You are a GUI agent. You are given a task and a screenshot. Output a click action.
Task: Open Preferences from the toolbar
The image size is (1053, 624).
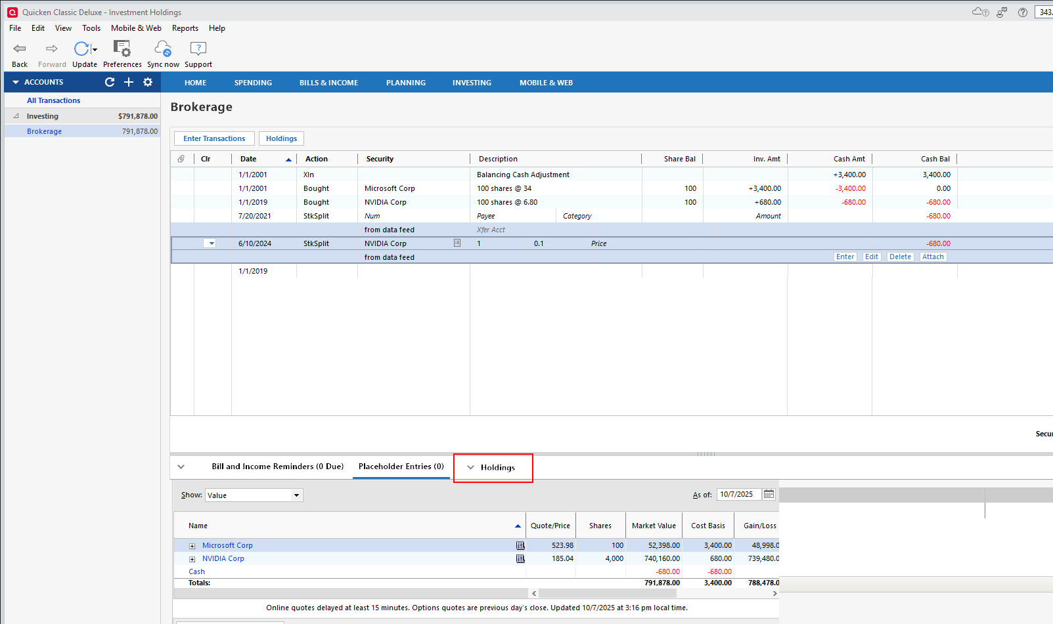[x=122, y=49]
